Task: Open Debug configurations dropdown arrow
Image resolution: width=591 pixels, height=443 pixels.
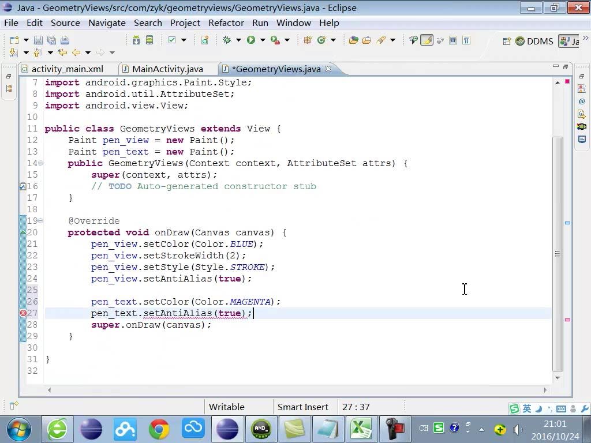Action: 238,40
